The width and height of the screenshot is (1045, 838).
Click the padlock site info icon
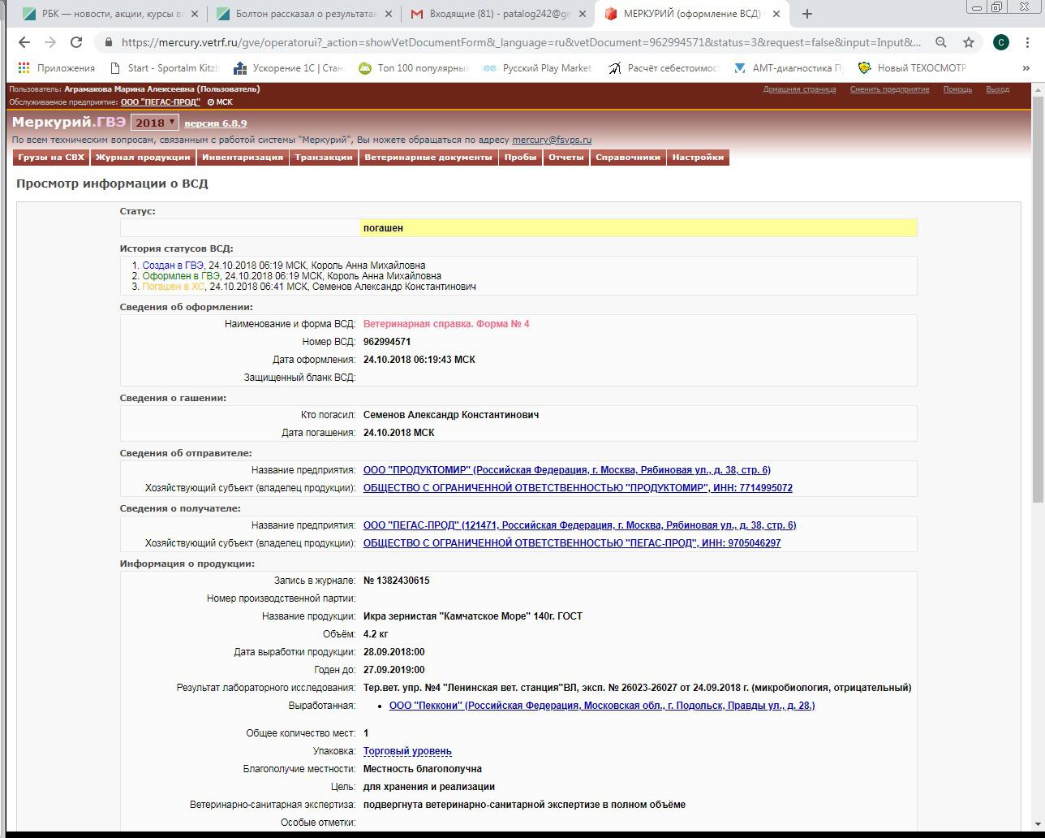pyautogui.click(x=108, y=42)
